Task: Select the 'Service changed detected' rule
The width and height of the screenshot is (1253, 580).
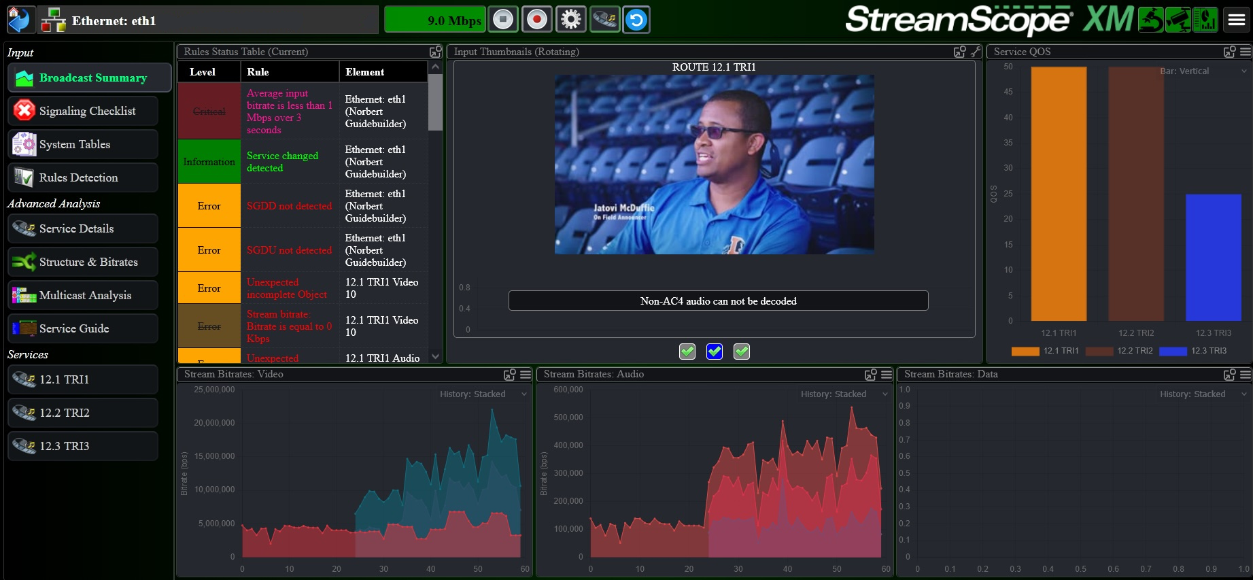Action: point(303,162)
